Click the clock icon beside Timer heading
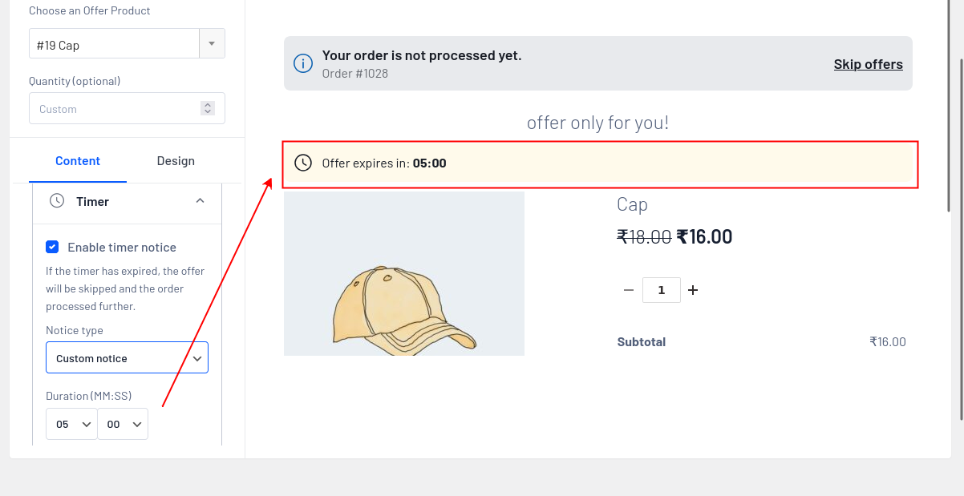This screenshot has width=964, height=496. tap(57, 201)
